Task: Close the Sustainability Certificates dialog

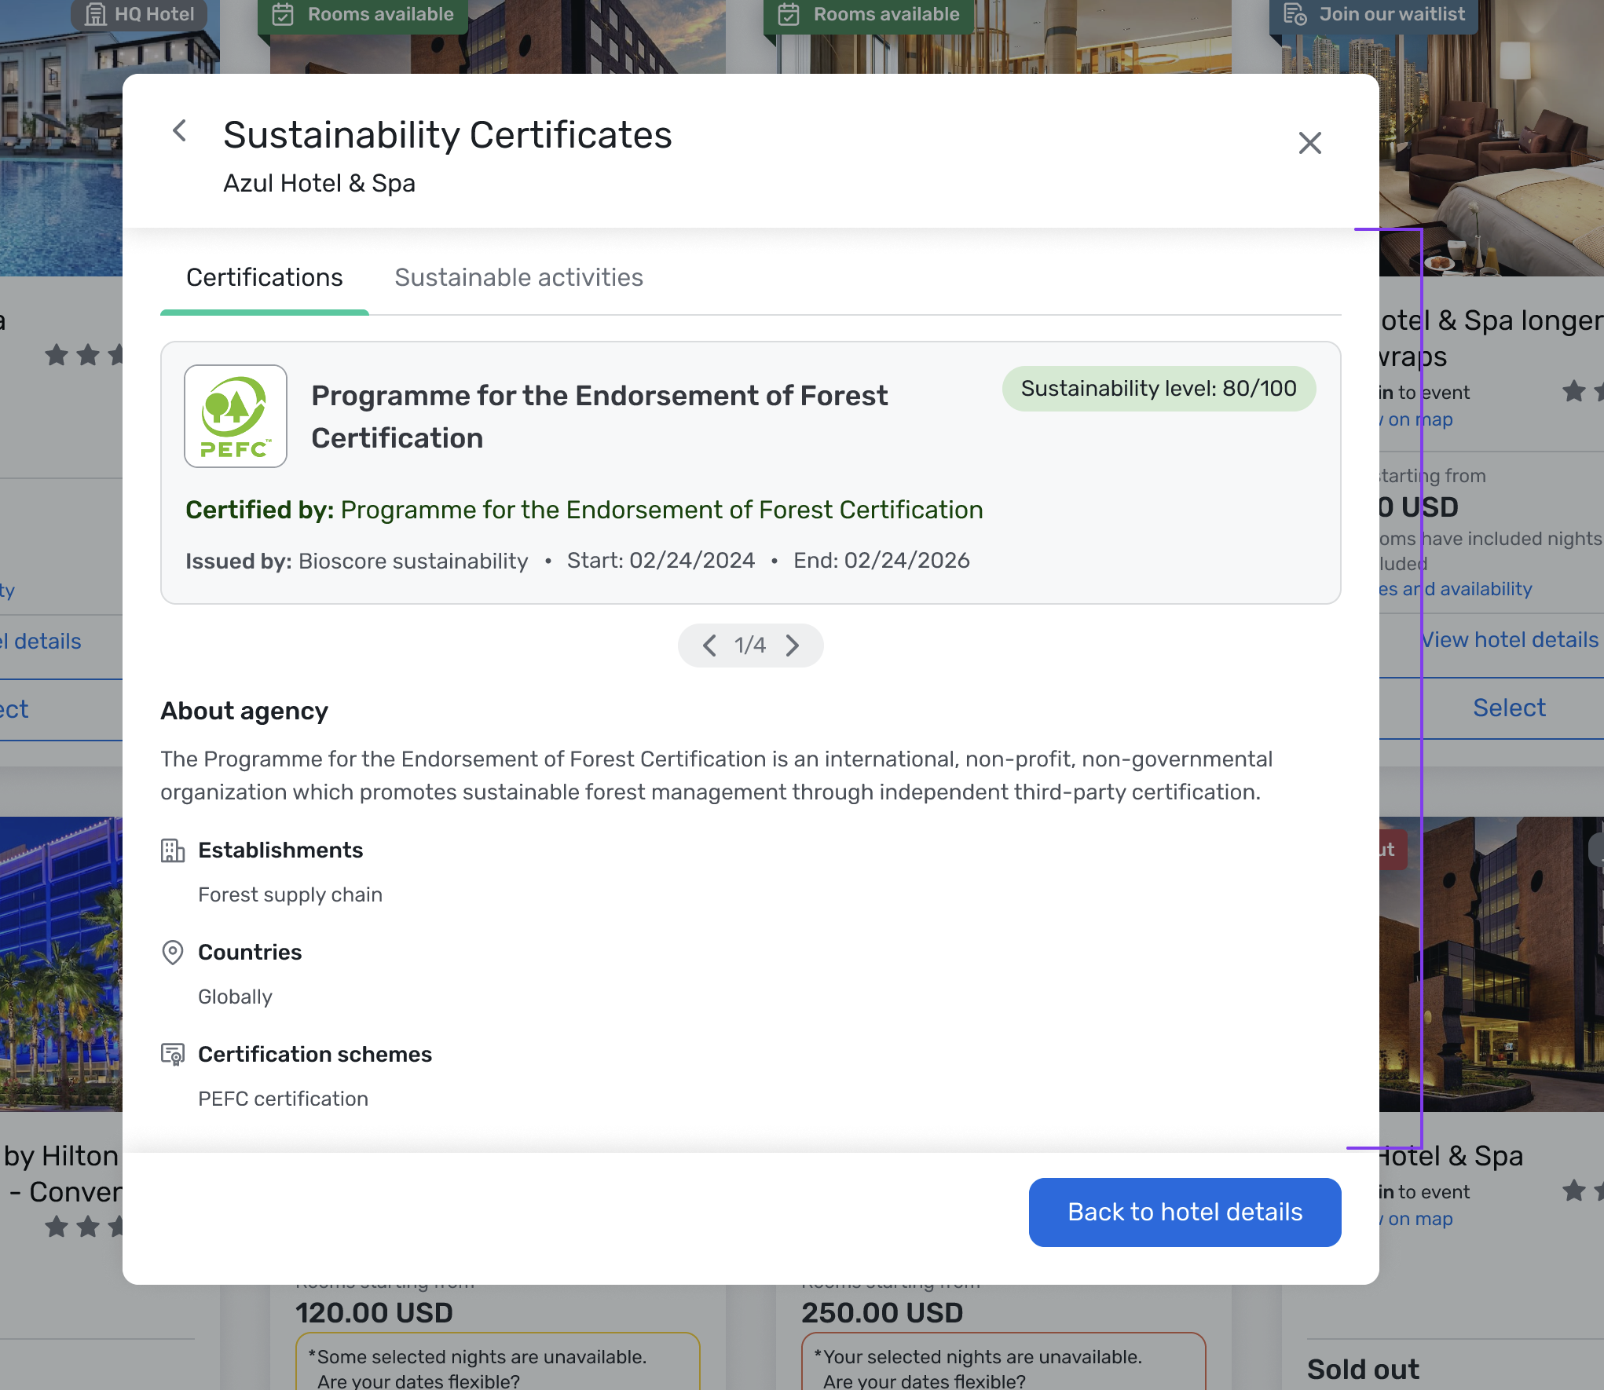Action: point(1309,143)
